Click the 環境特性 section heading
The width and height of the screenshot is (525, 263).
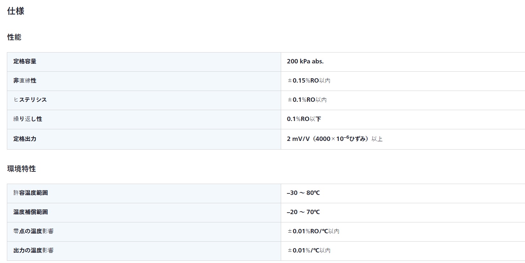click(x=21, y=169)
